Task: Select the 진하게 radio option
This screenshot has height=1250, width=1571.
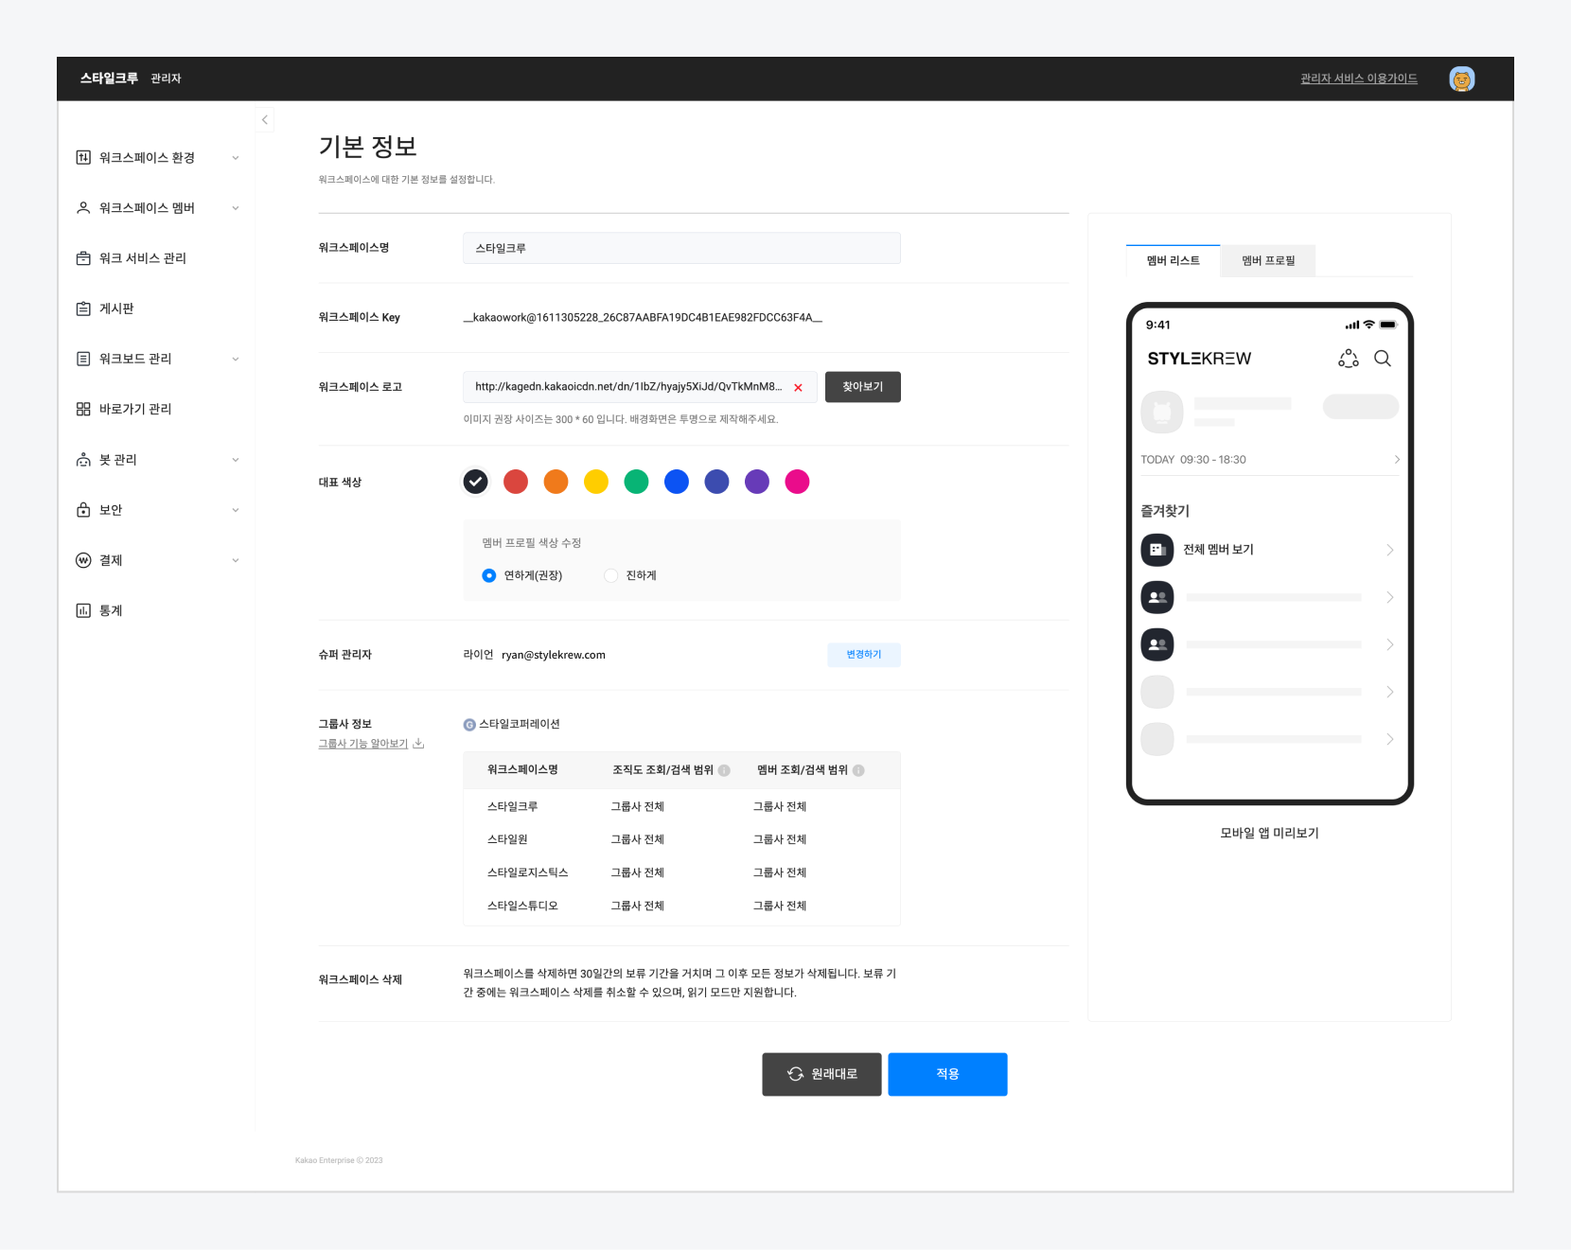Action: [x=611, y=575]
